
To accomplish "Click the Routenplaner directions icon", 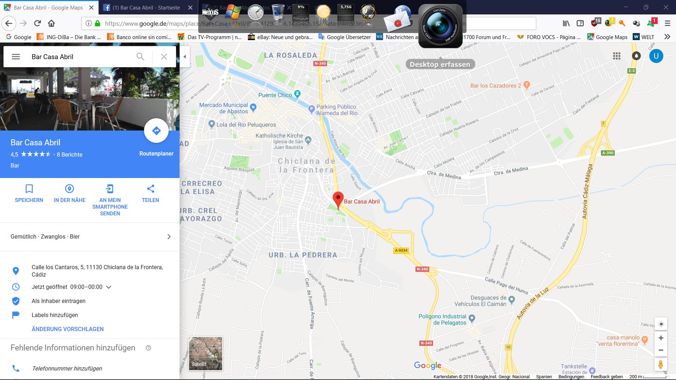I will pyautogui.click(x=156, y=131).
